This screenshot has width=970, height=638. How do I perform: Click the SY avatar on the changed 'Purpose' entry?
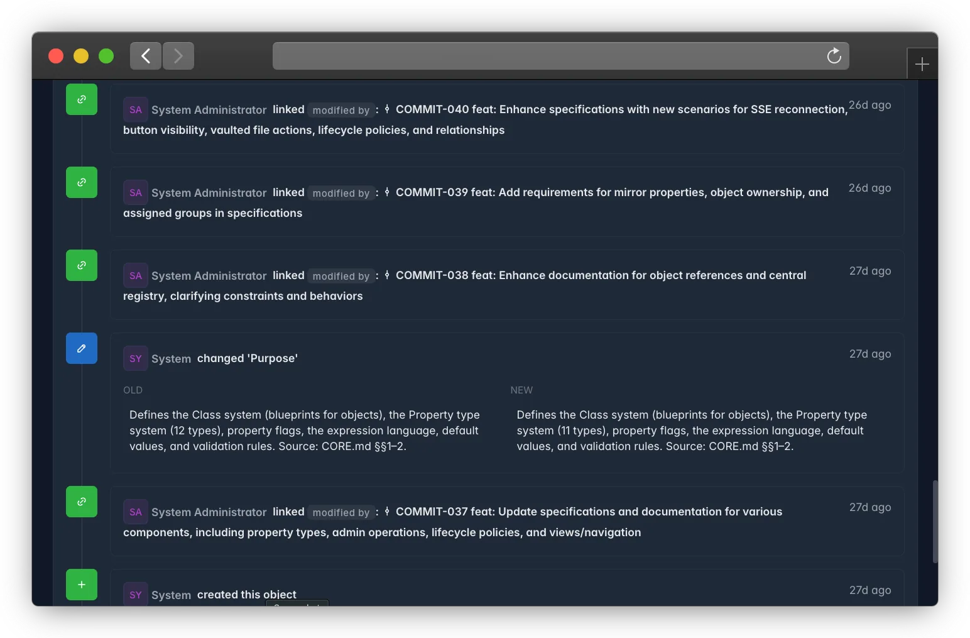pyautogui.click(x=136, y=358)
